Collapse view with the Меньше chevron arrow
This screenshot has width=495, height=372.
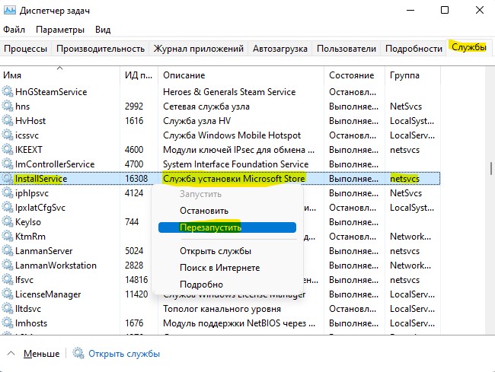(11, 353)
